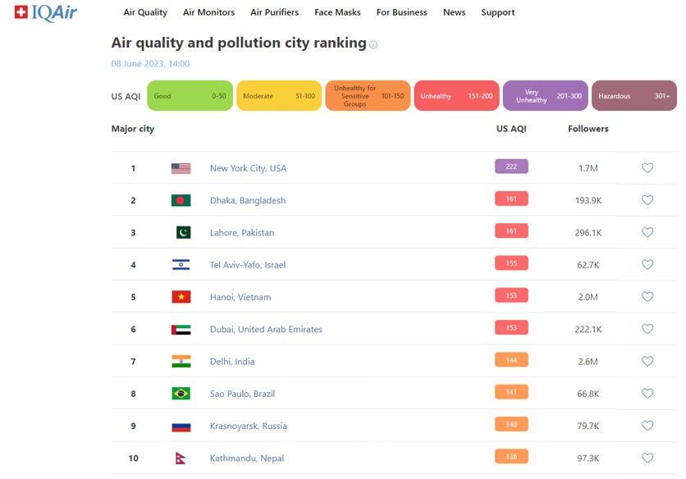Click the orange 144 AQI badge

click(511, 360)
